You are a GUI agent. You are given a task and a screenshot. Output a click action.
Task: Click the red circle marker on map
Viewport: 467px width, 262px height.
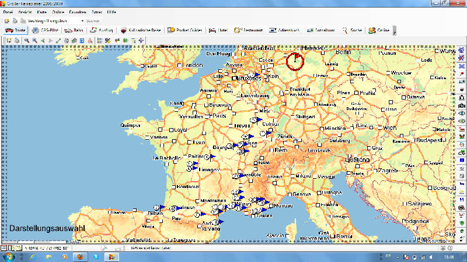(295, 61)
